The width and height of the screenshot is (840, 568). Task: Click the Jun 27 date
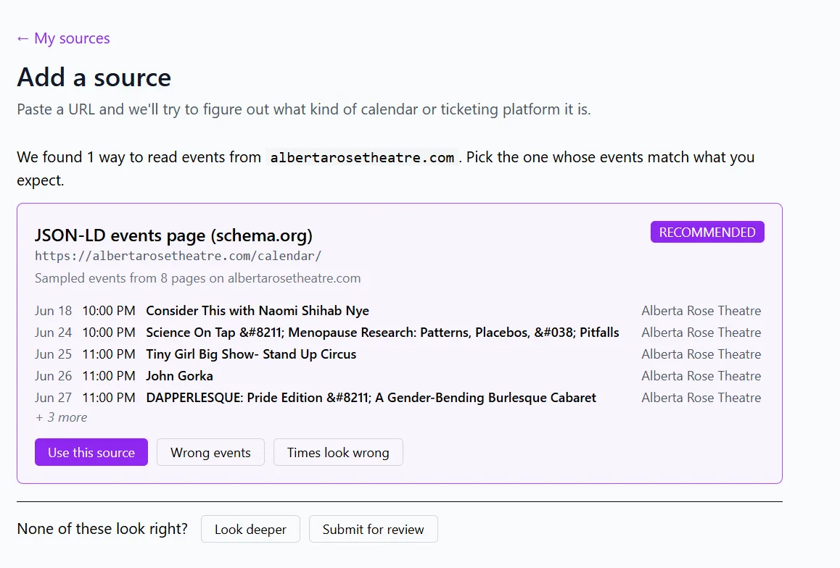point(53,398)
